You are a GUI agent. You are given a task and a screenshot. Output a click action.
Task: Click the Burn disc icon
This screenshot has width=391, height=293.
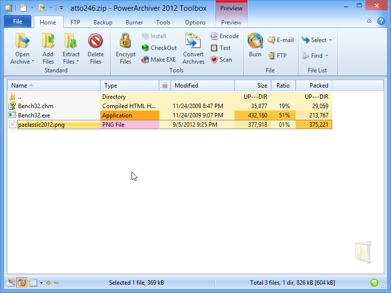[255, 41]
